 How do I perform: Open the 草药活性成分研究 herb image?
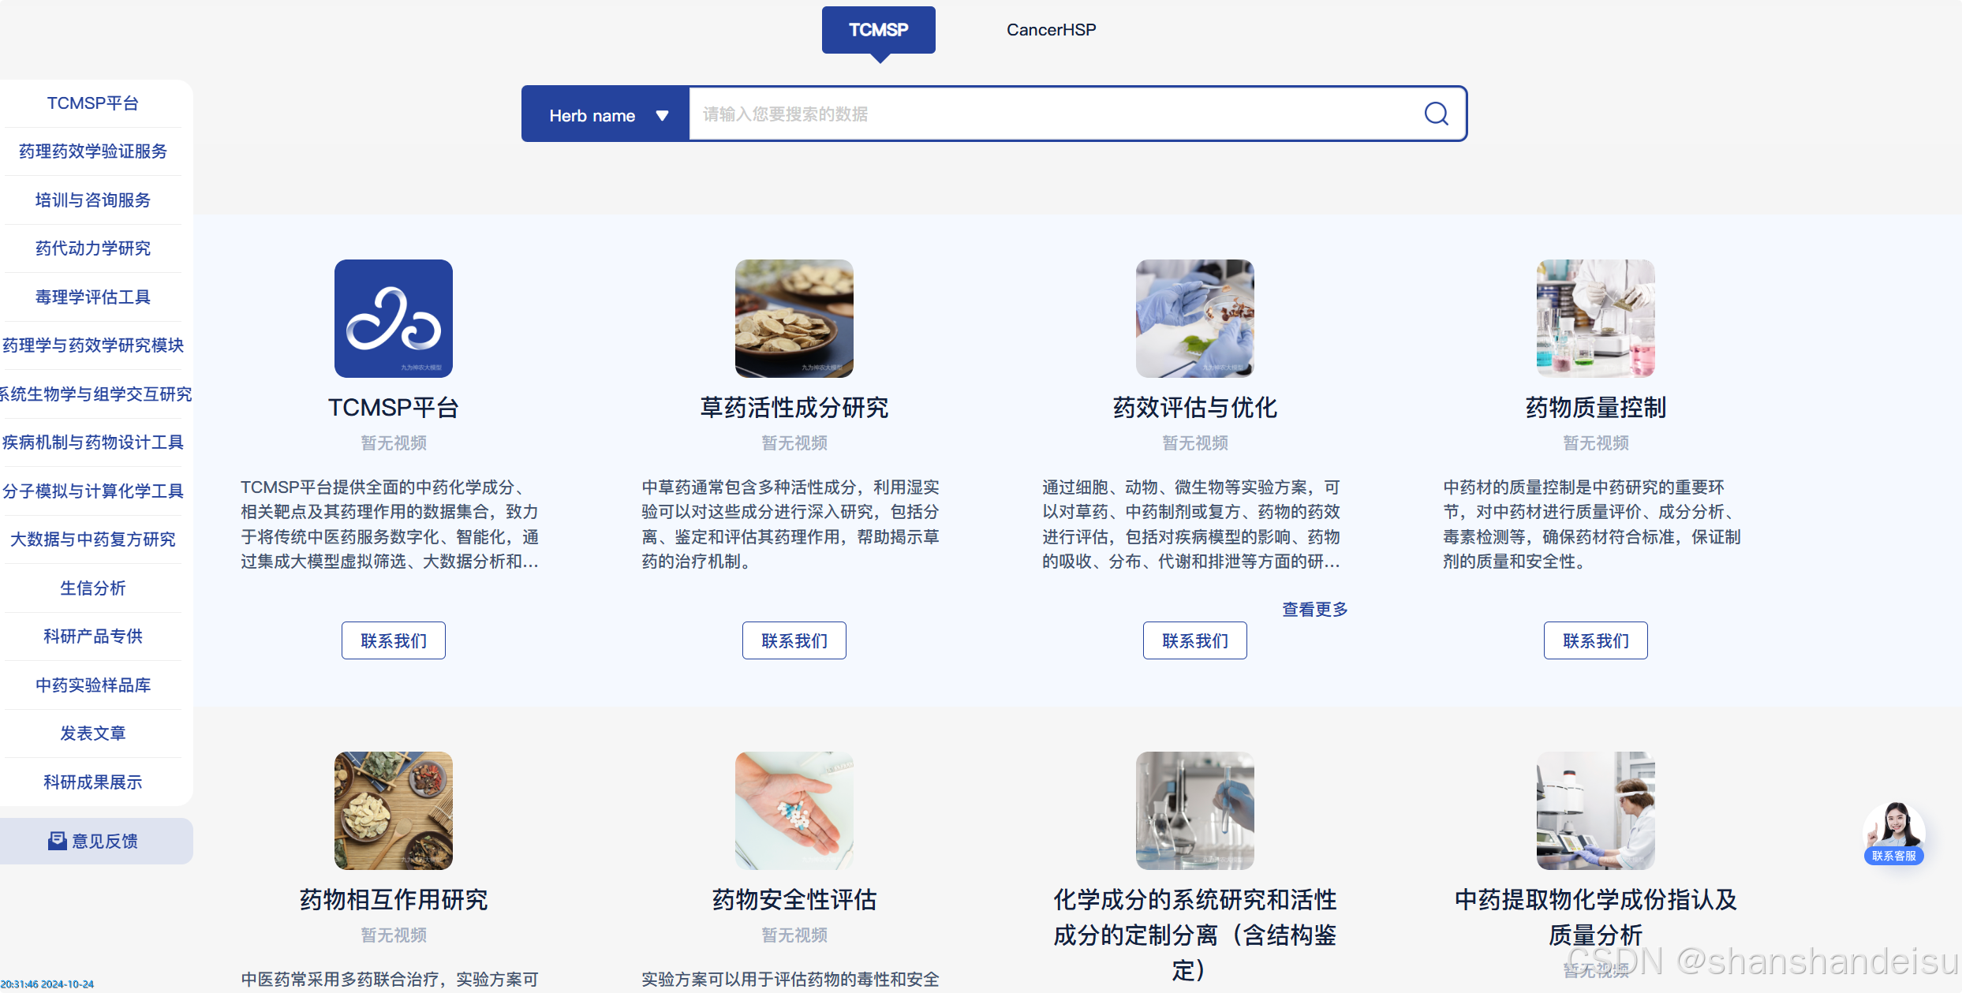click(x=794, y=319)
